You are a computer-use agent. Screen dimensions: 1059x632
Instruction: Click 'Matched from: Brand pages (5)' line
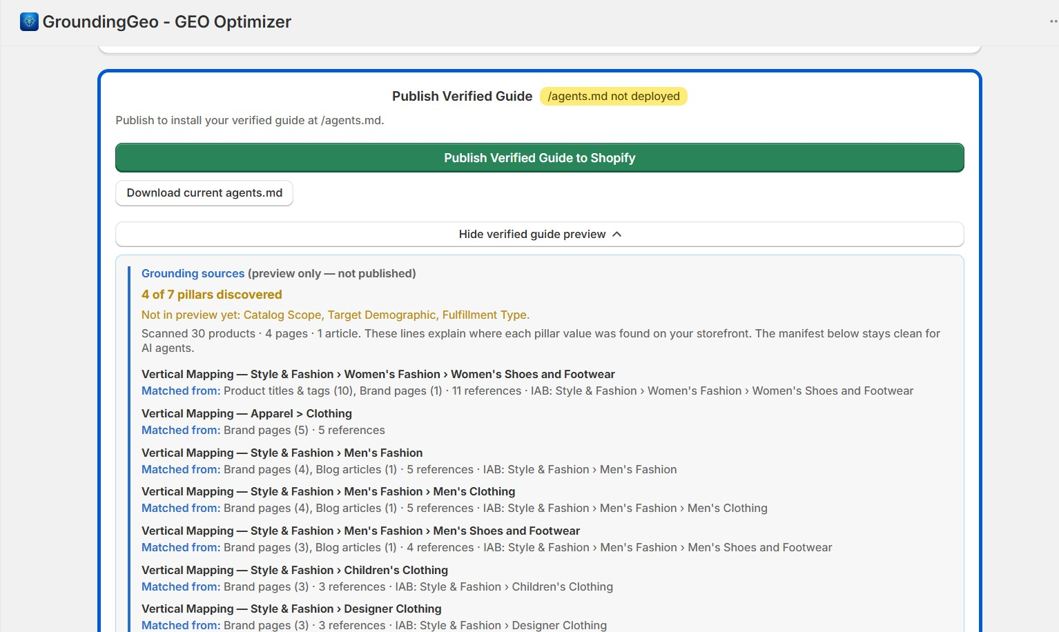263,431
